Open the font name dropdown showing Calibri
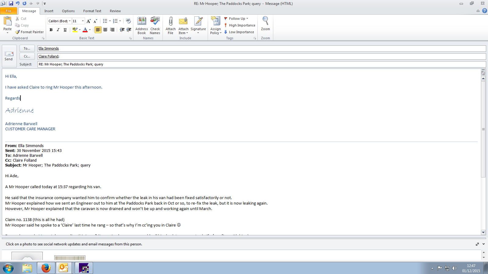The height and width of the screenshot is (274, 488). [x=70, y=21]
